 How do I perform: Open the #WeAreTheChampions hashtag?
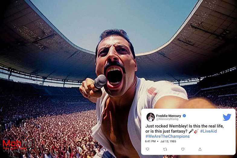pyautogui.click(x=168, y=136)
